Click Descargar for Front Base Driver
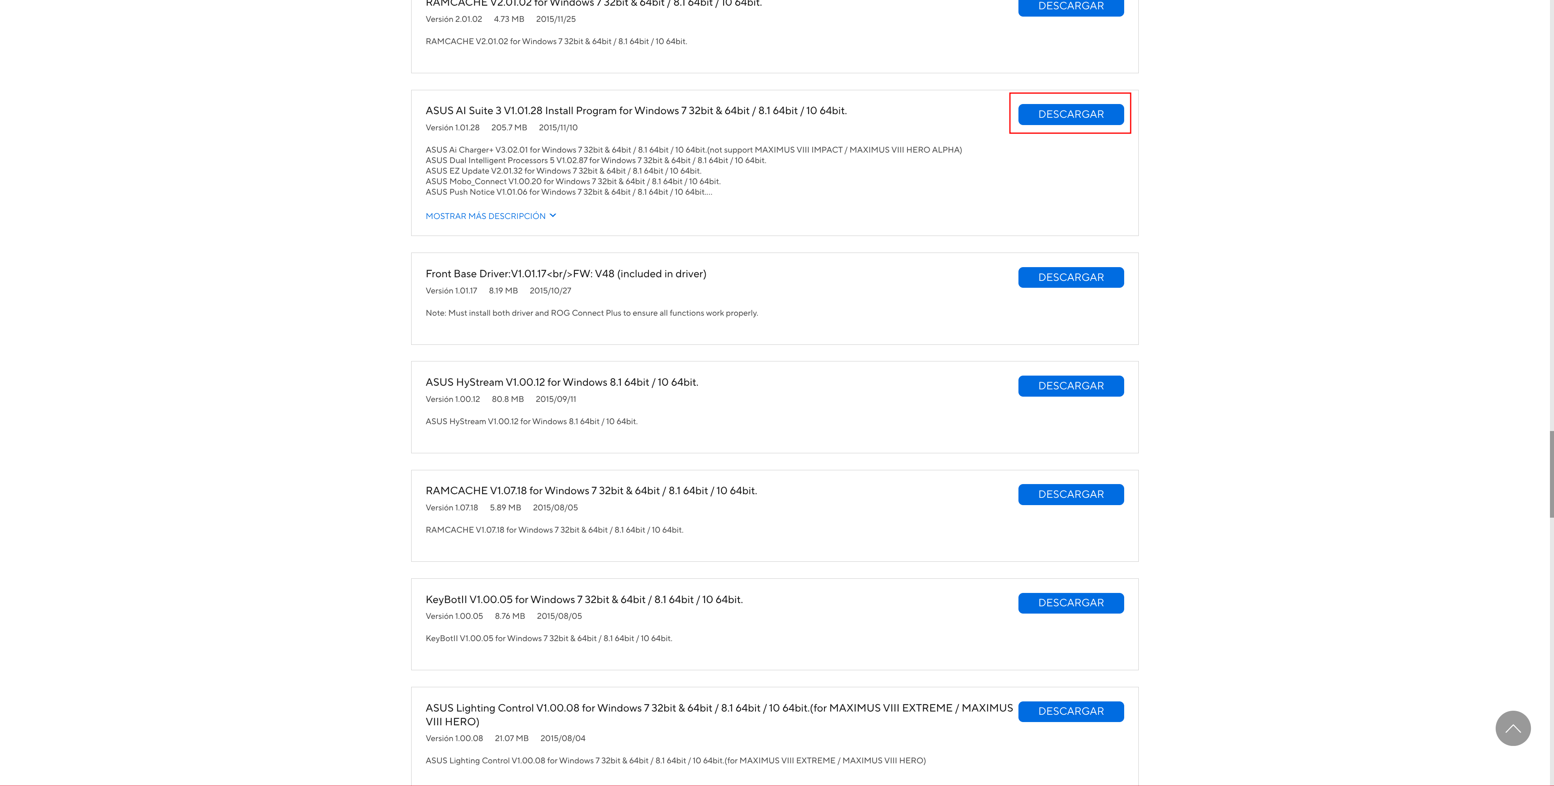This screenshot has height=786, width=1554. pyautogui.click(x=1070, y=277)
